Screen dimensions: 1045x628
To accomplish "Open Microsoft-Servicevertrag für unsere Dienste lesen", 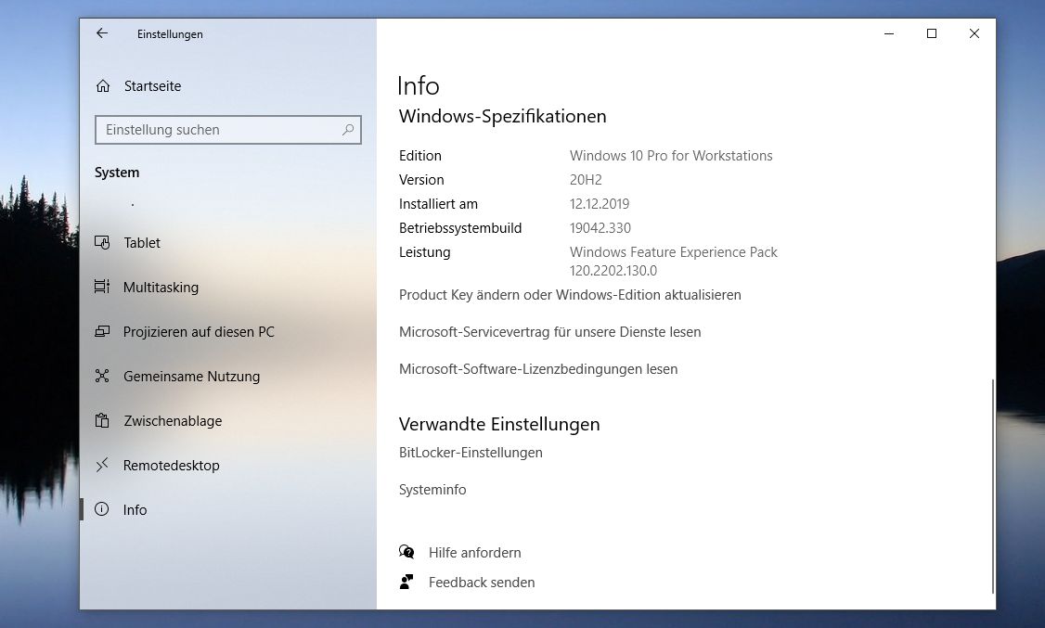I will point(549,332).
